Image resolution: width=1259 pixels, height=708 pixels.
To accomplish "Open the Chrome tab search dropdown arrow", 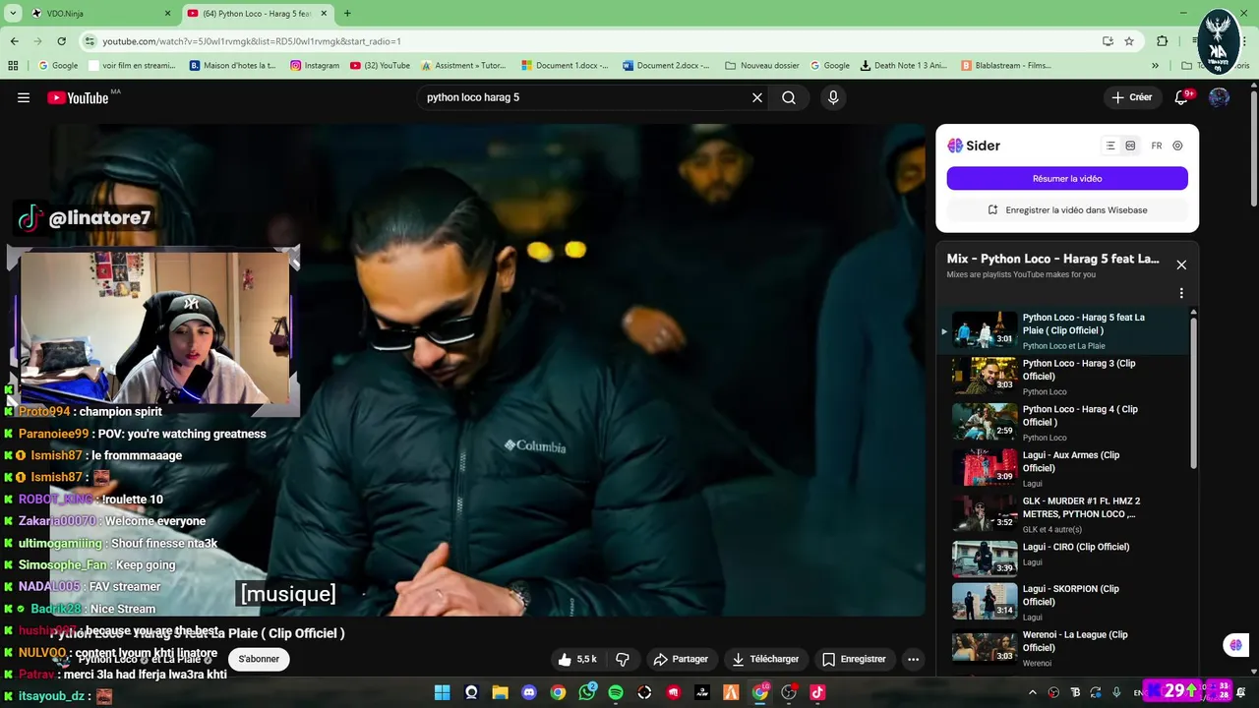I will pos(13,13).
